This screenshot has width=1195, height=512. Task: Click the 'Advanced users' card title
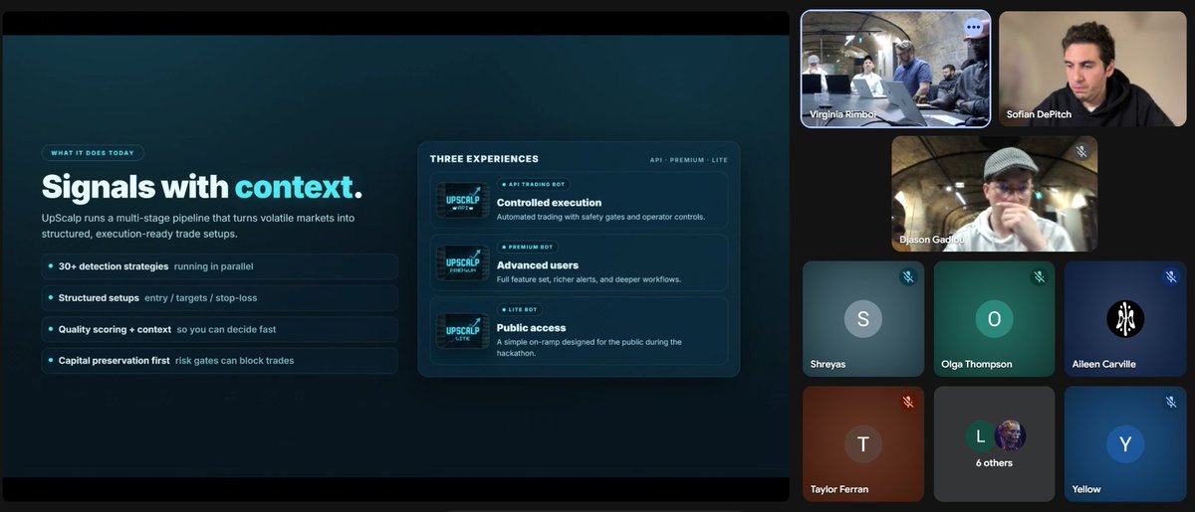pos(537,265)
